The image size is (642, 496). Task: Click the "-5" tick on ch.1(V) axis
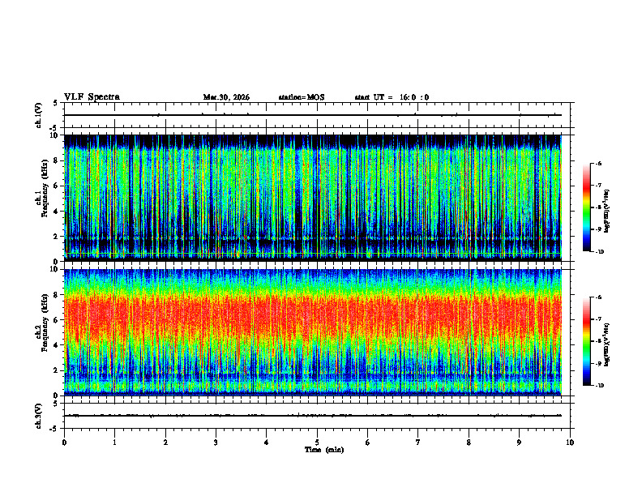click(54, 128)
